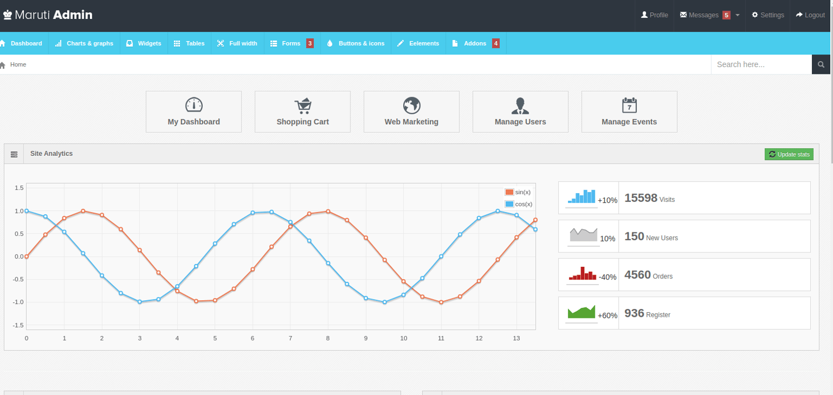Open the Buttons & icons menu item
Screen dimensions: 833x395
click(x=356, y=43)
